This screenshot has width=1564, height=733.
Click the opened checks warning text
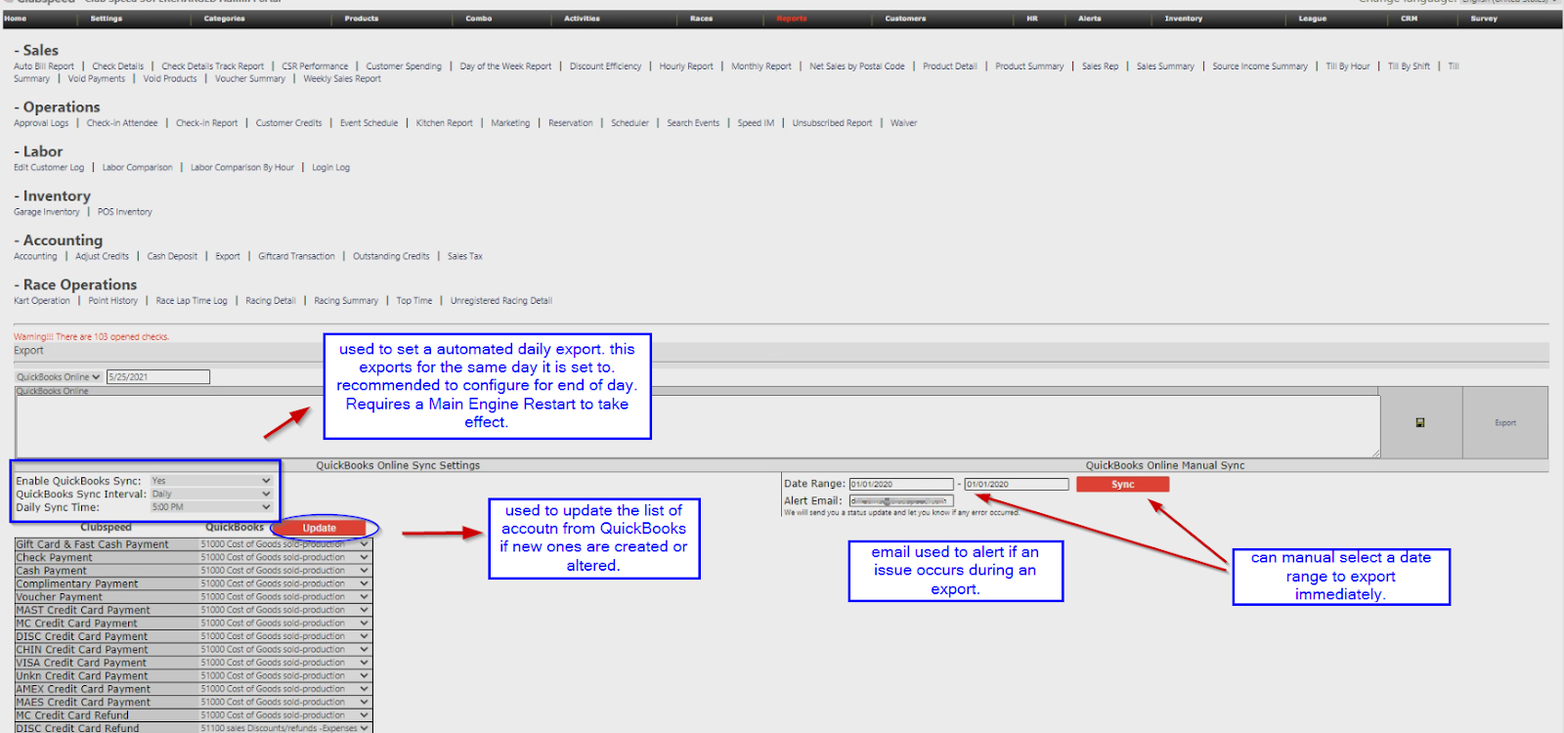(91, 337)
